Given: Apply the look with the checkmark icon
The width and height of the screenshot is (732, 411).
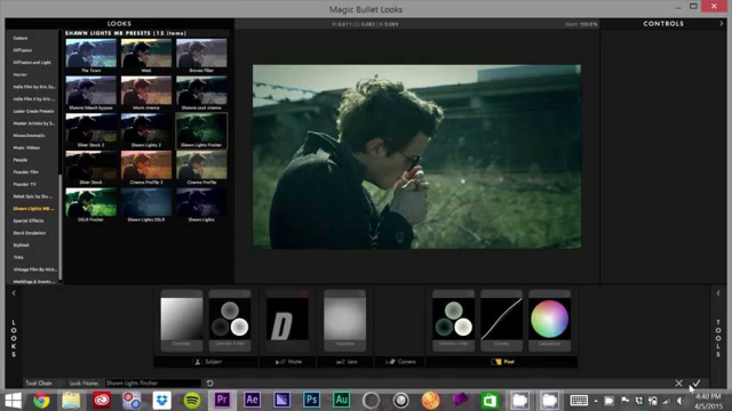Looking at the screenshot, I should 696,383.
